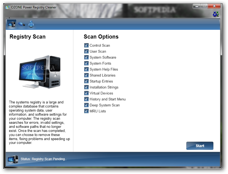Open the blue pill tool icon in toolbar
Image resolution: width=228 pixels, height=174 pixels.
point(21,24)
